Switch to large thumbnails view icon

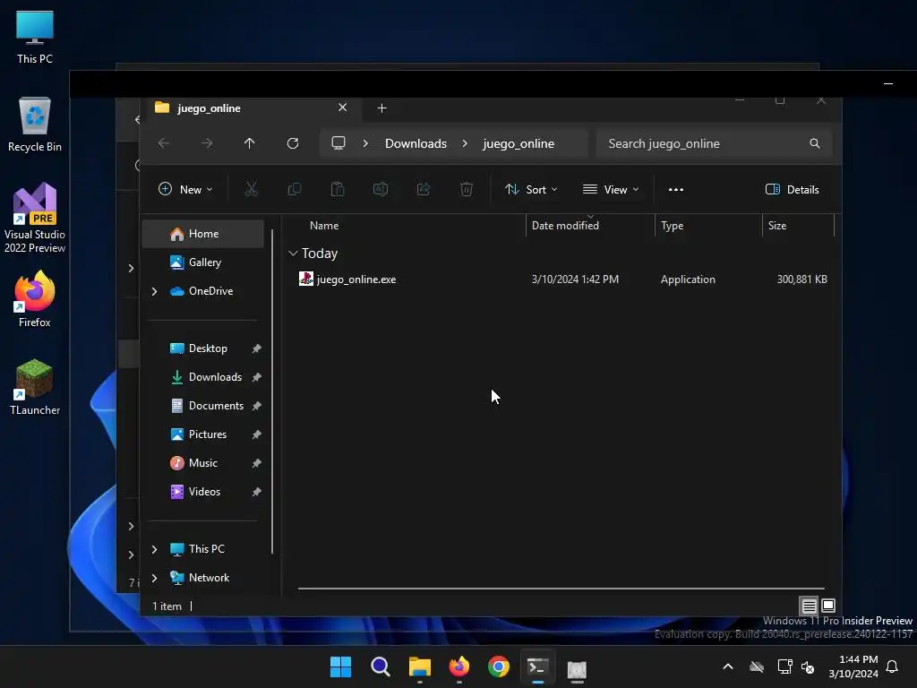(x=828, y=606)
